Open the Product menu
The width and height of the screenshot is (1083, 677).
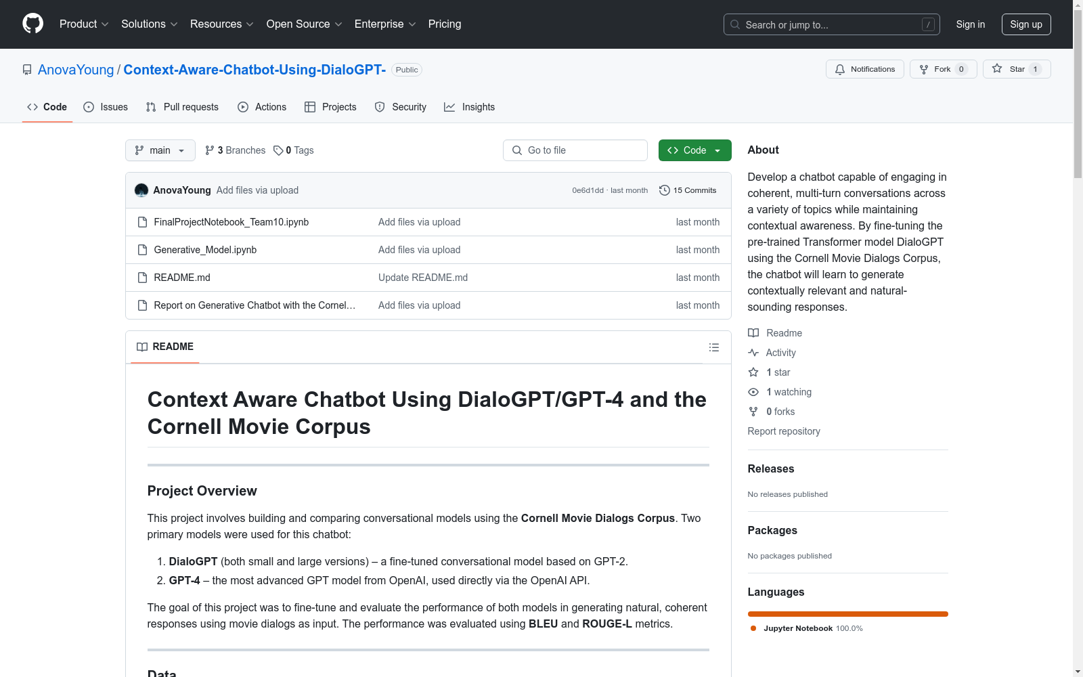84,24
